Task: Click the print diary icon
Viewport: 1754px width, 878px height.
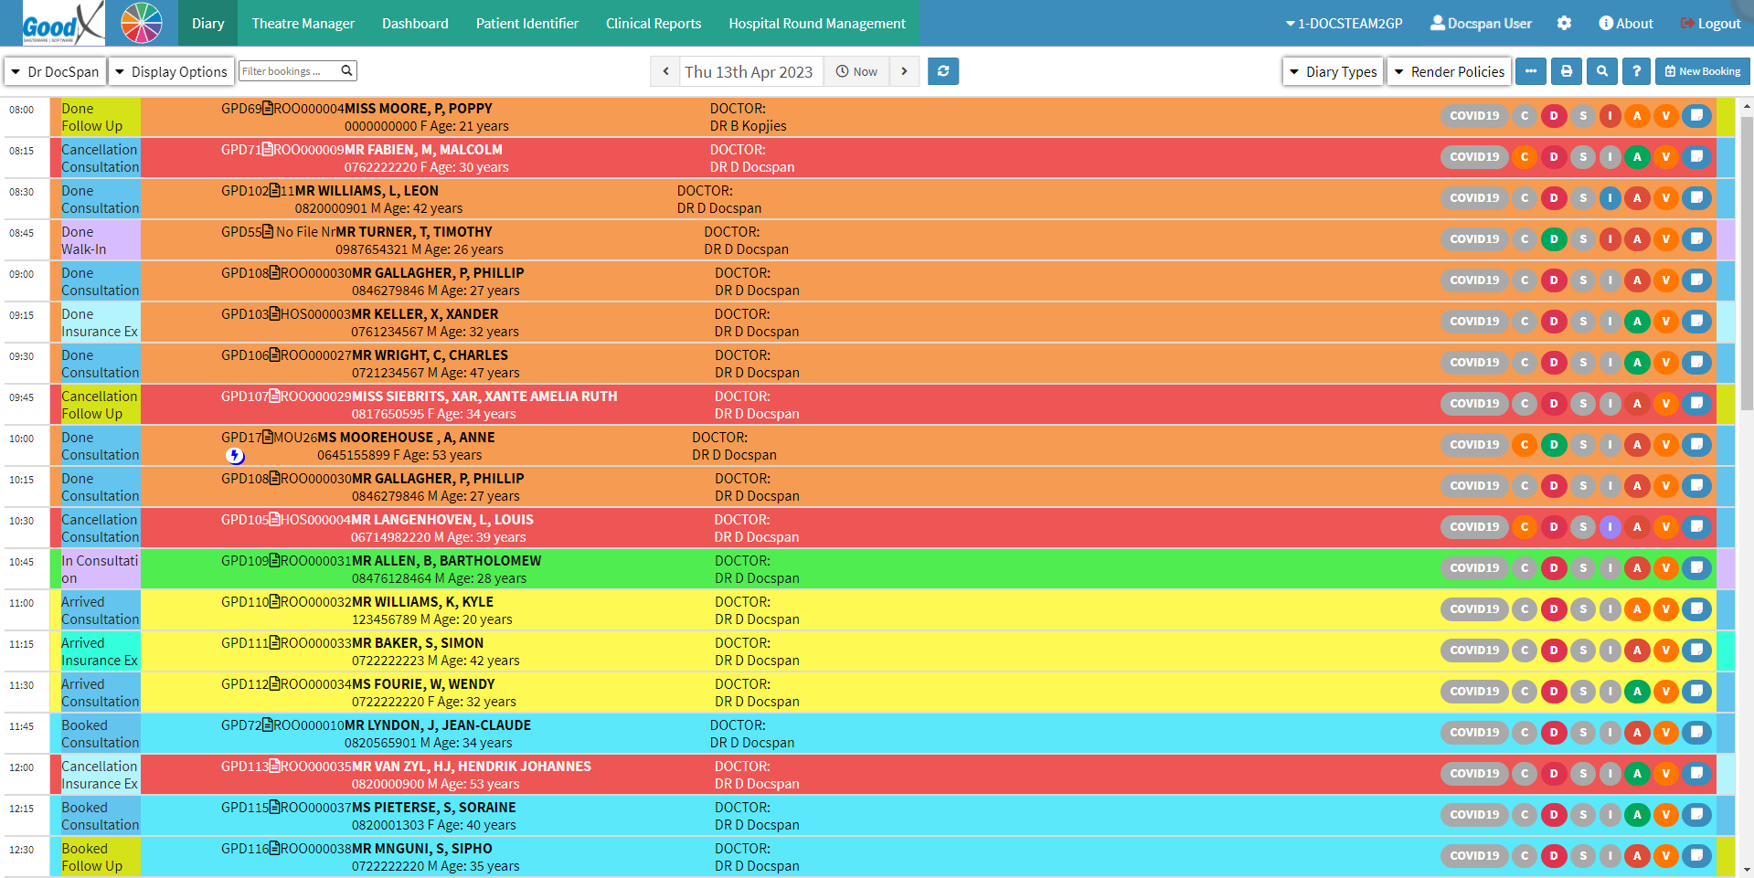Action: tap(1566, 71)
